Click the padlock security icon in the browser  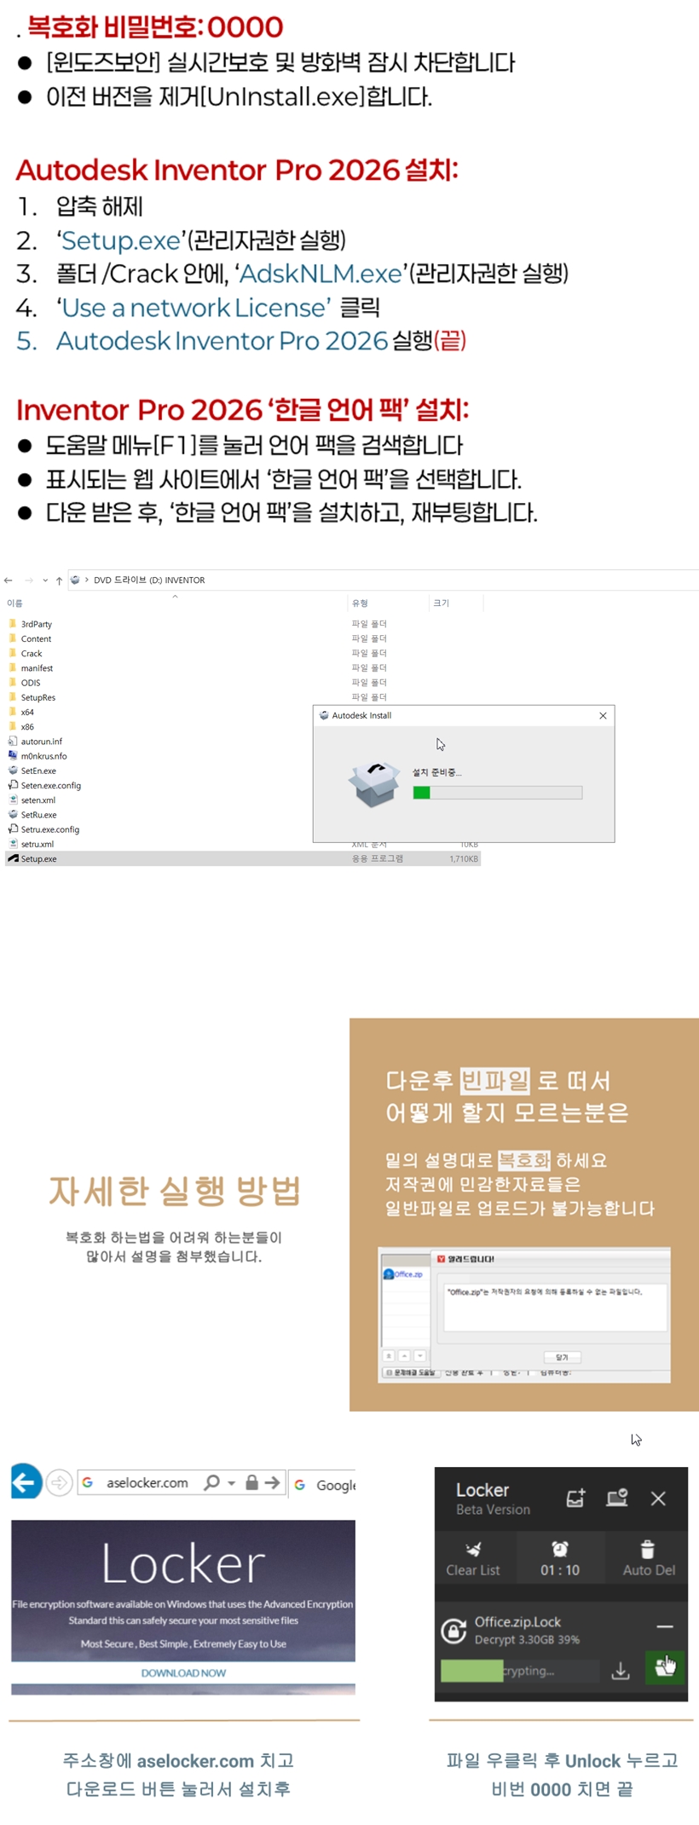coord(251,1483)
